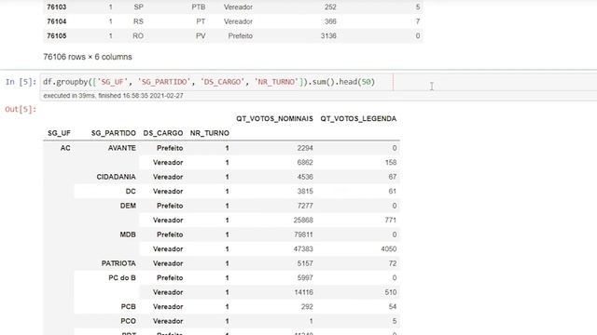Click the 5997 votes value
Screen dimensions: 597x335
point(305,278)
